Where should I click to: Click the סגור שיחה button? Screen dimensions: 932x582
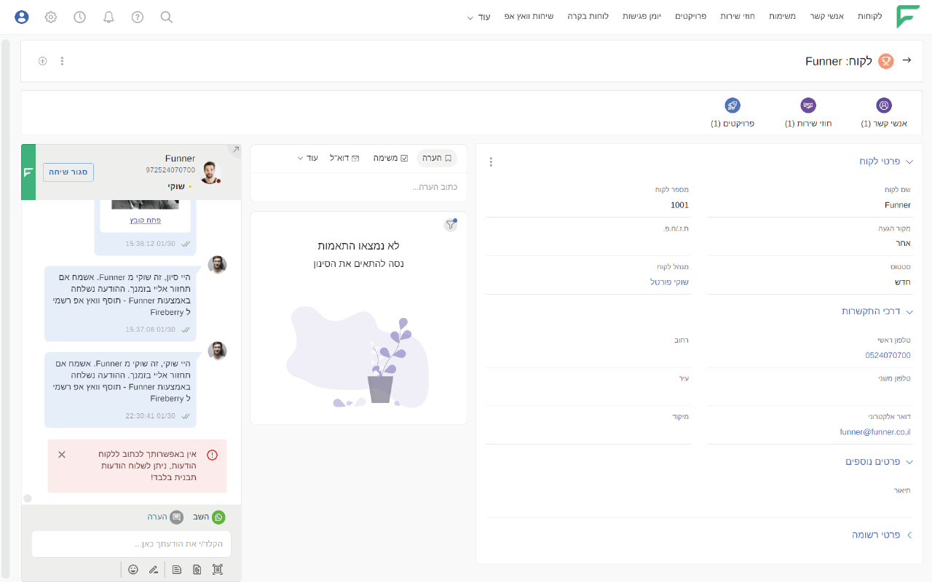[68, 172]
